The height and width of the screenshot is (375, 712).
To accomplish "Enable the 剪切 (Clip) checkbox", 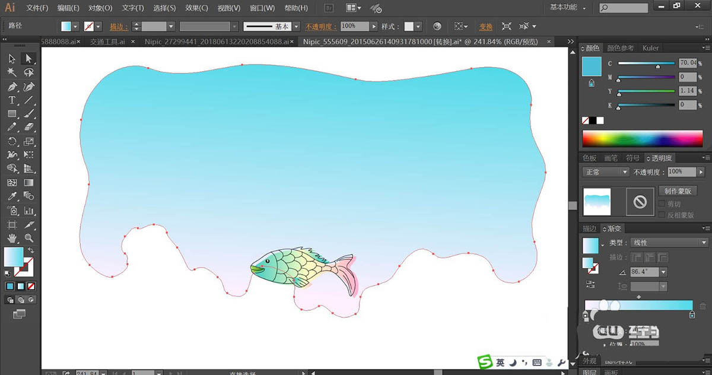I will click(x=662, y=204).
